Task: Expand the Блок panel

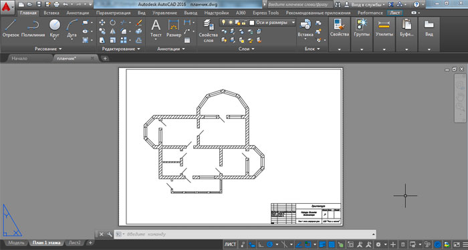Action: tap(312, 49)
